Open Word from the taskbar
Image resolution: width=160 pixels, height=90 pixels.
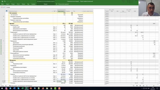coord(14,88)
